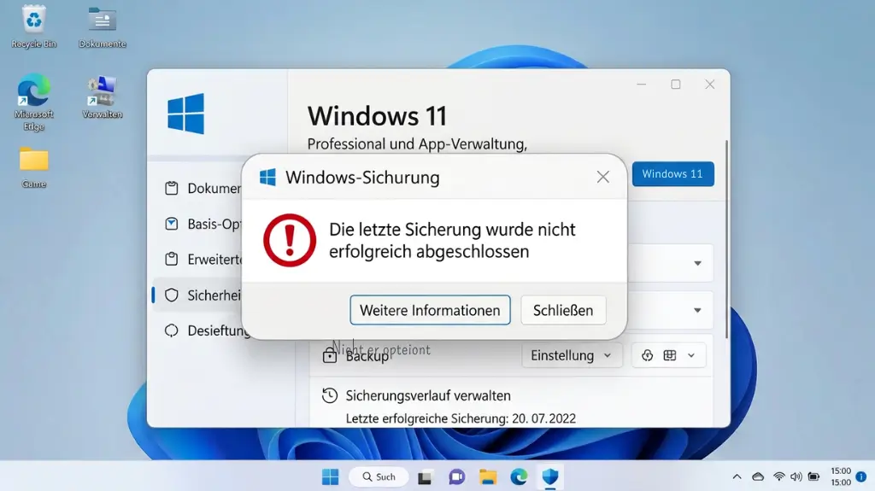Launch Edge from the taskbar
Screen dimensions: 875x491
click(x=519, y=477)
